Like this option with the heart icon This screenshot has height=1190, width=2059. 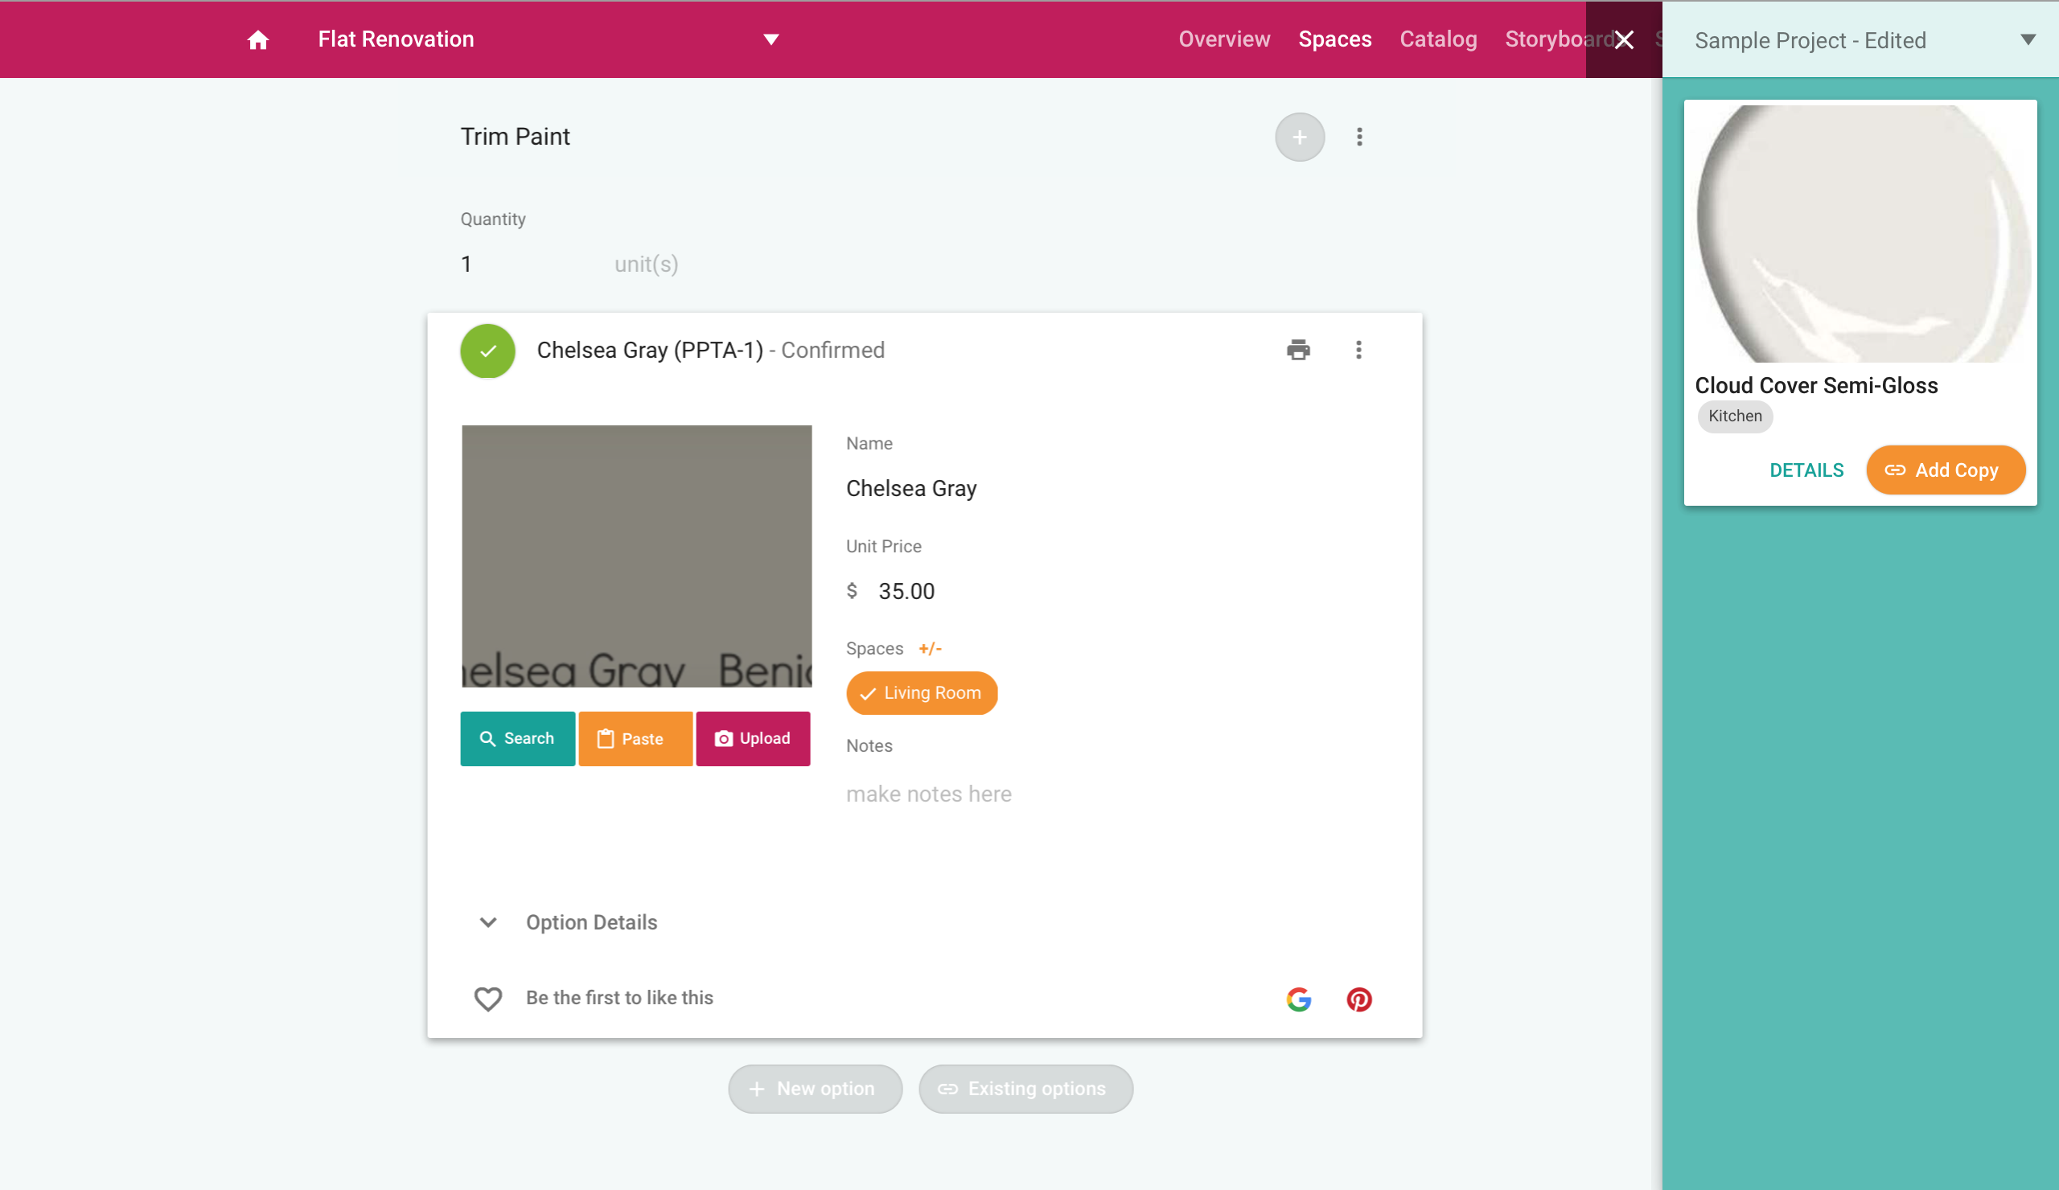[487, 998]
